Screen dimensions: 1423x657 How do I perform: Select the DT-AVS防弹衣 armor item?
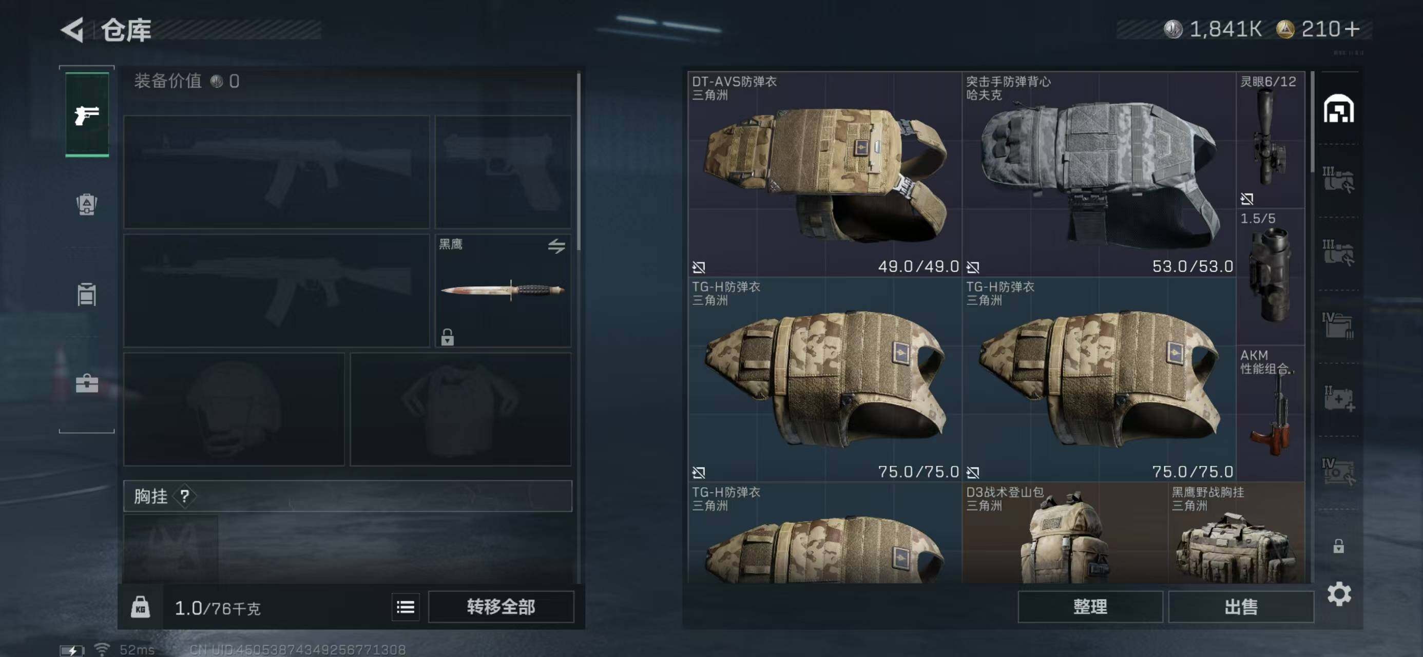click(824, 174)
